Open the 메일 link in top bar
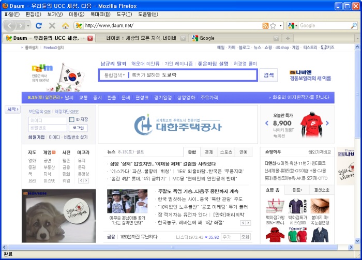The width and height of the screenshot is (362, 260). pyautogui.click(x=221, y=48)
